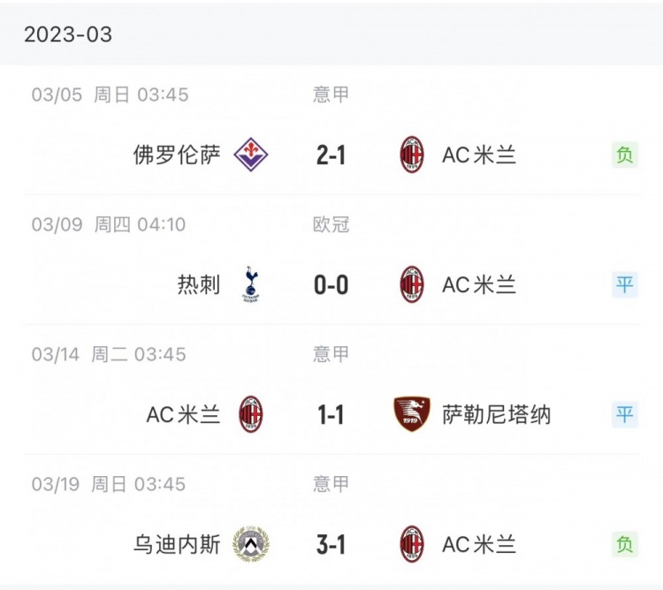
Task: Select the 2023-03 month header
Action: 68,34
